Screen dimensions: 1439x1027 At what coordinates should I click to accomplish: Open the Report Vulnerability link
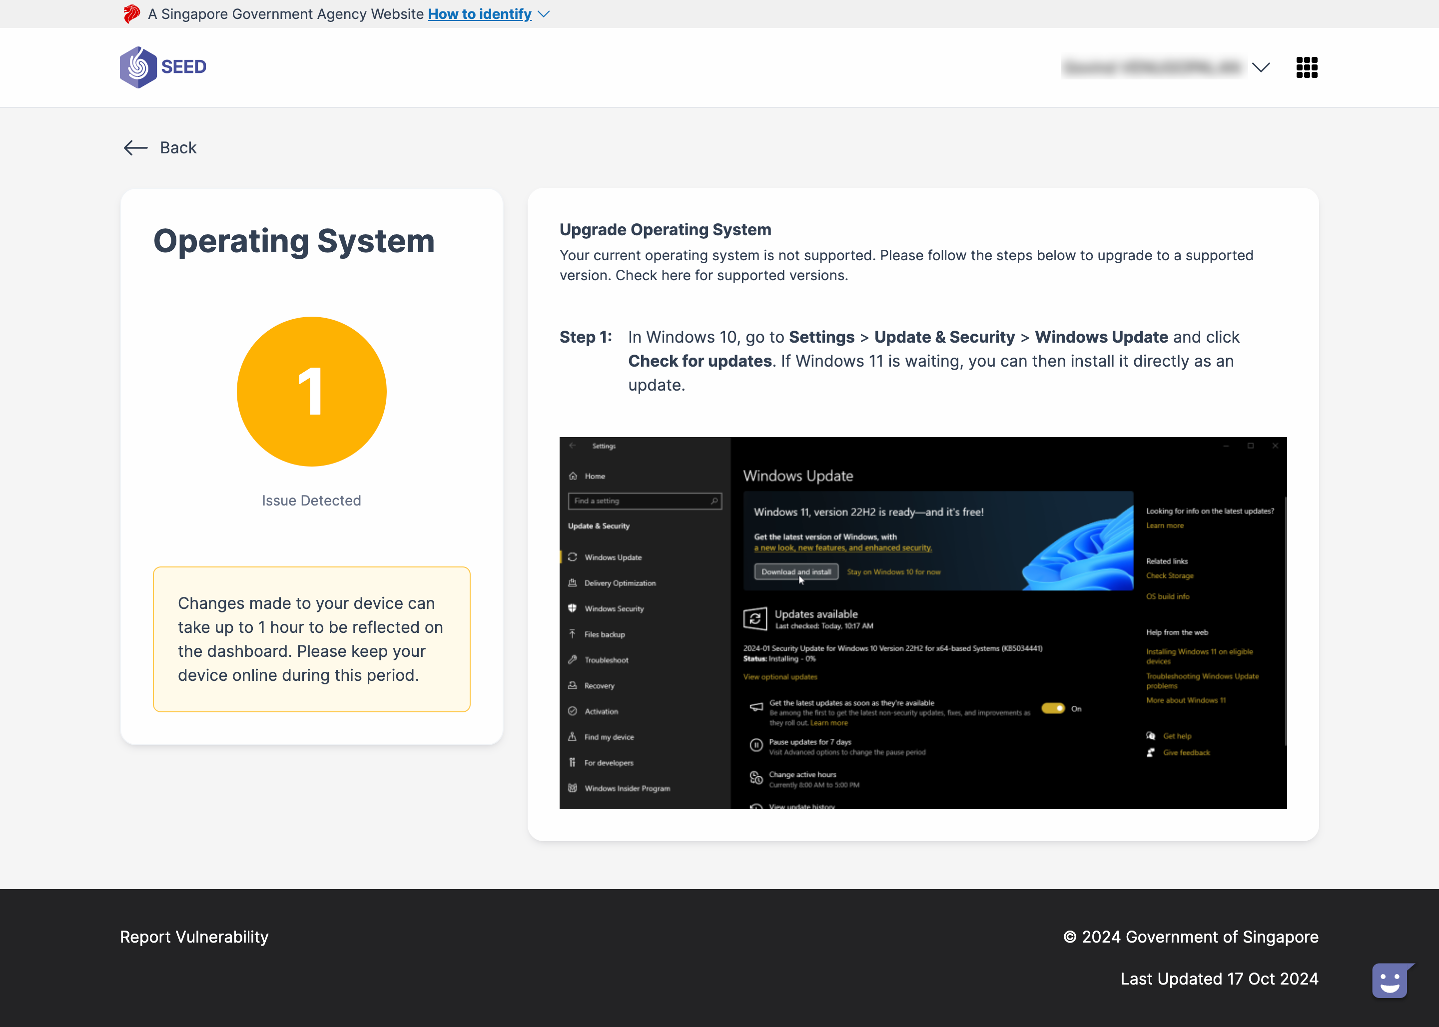point(194,937)
